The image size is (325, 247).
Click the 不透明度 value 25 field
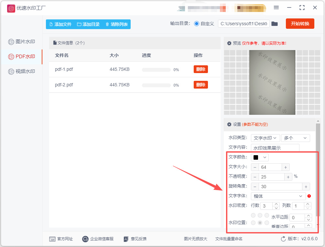click(x=272, y=177)
